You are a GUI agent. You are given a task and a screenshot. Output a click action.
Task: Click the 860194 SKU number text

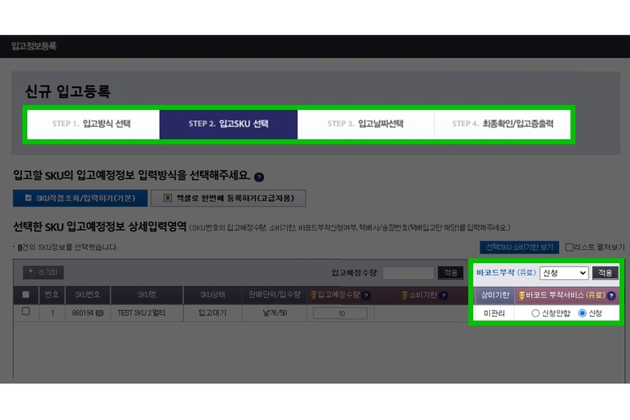pos(83,313)
